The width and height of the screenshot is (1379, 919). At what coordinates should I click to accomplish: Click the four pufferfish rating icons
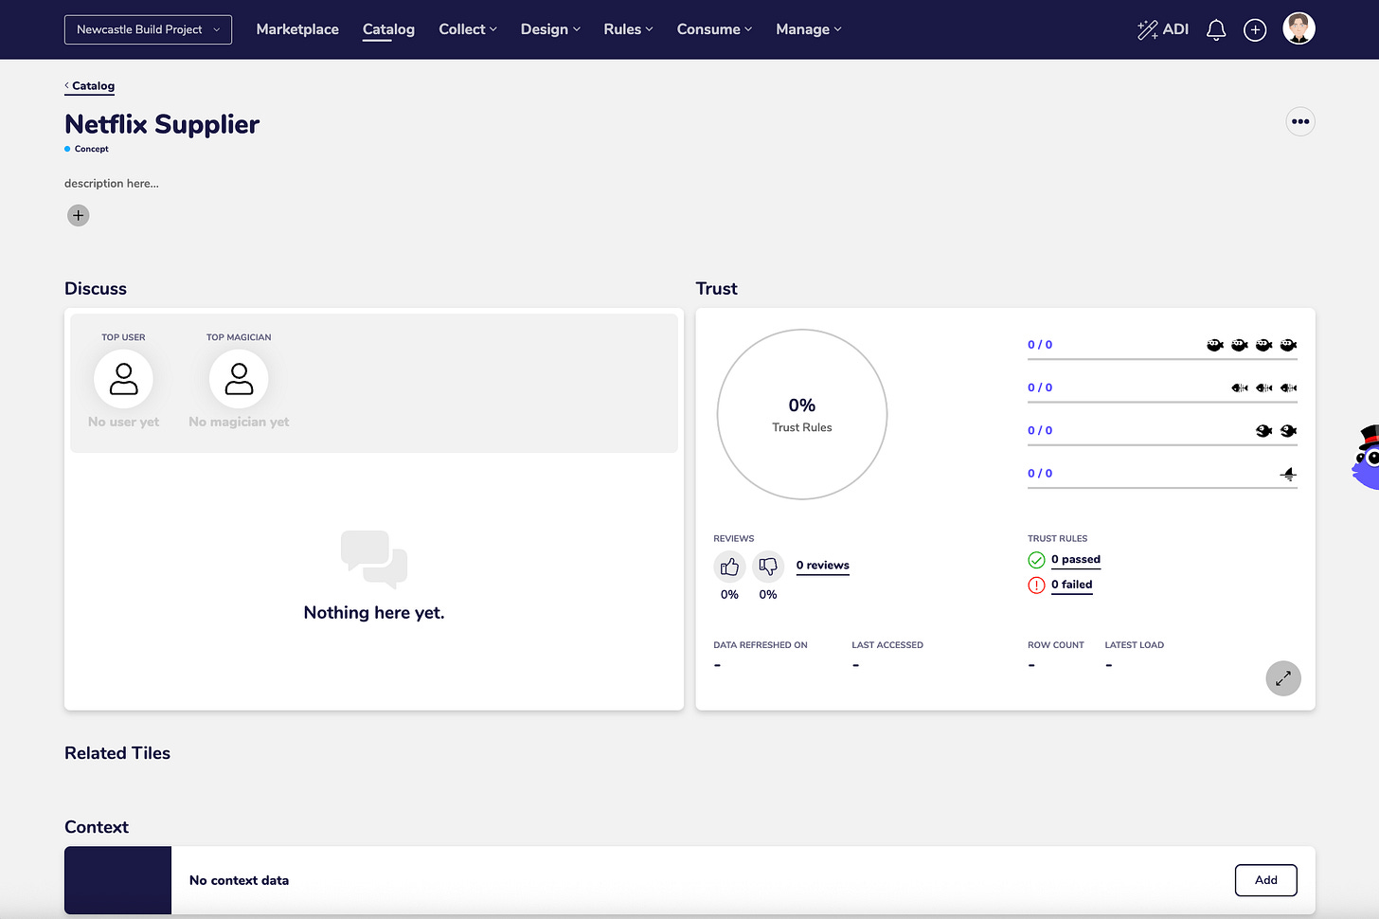pyautogui.click(x=1251, y=345)
